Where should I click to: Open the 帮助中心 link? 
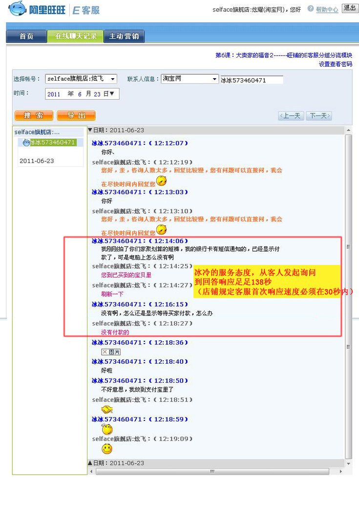[x=327, y=10]
